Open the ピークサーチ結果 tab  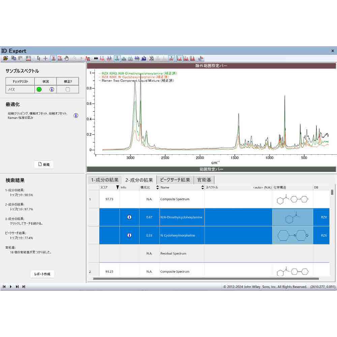coord(175,180)
